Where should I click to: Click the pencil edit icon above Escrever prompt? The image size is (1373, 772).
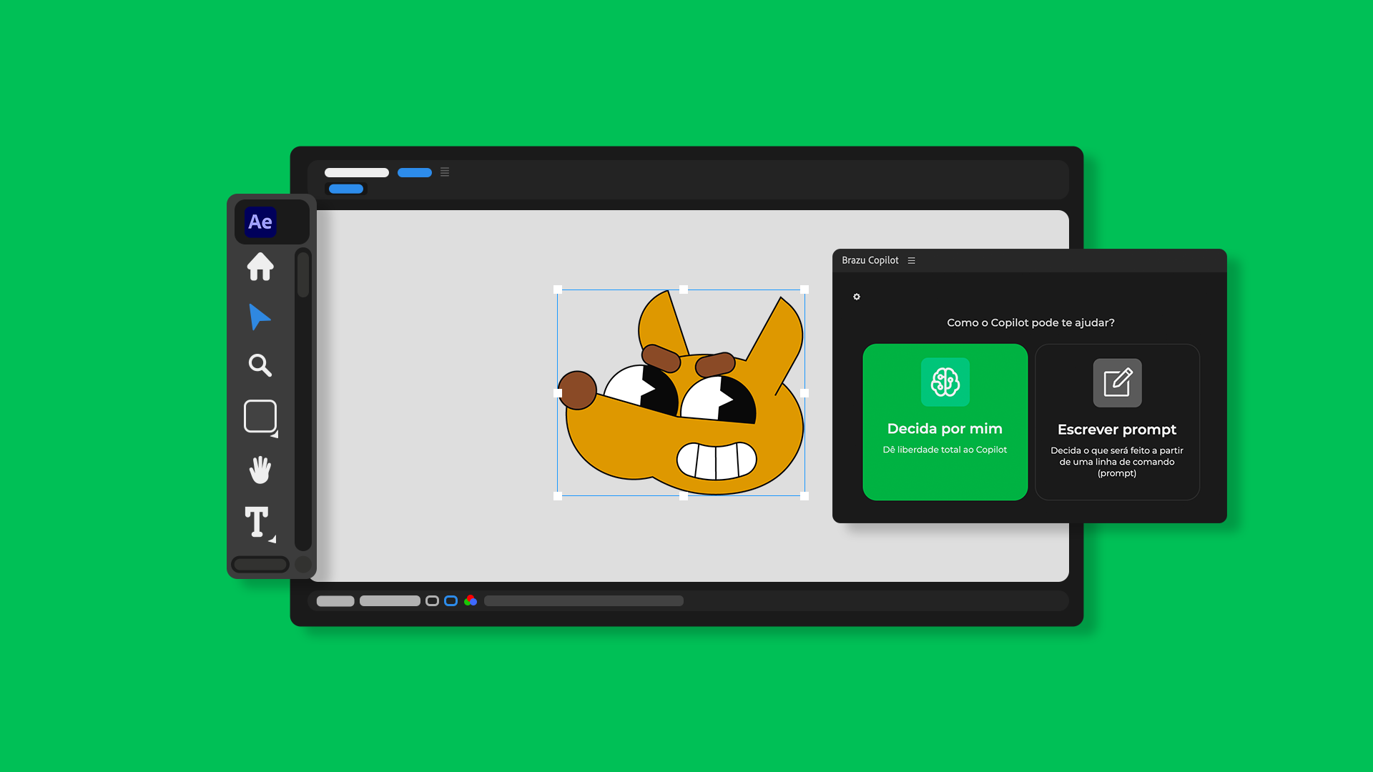point(1117,382)
